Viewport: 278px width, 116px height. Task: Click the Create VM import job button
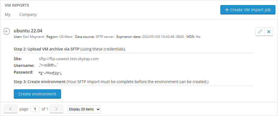coord(248,10)
